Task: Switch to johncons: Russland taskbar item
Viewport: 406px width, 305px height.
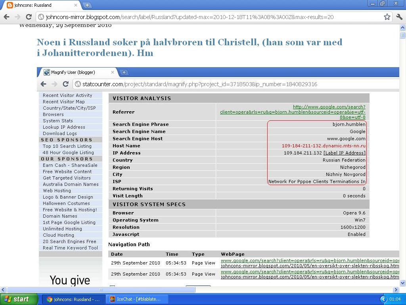Action: (x=73, y=299)
